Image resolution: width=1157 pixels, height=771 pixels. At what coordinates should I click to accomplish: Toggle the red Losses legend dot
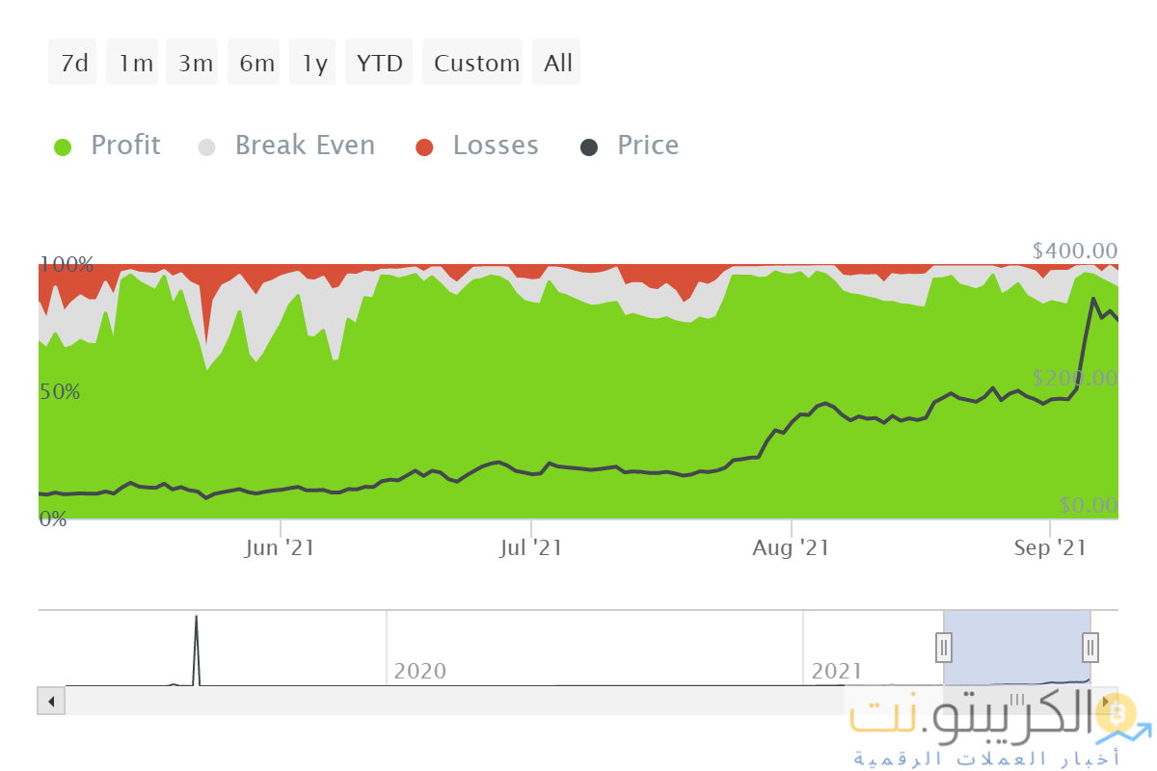pos(424,146)
